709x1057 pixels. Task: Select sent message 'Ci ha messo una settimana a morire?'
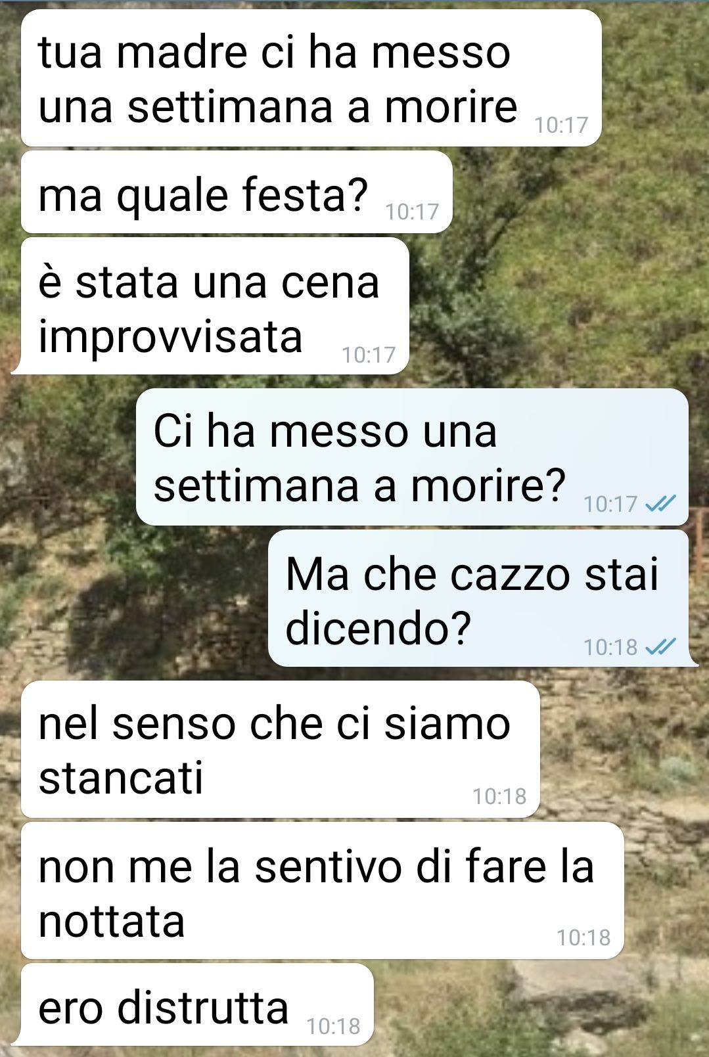(412, 457)
